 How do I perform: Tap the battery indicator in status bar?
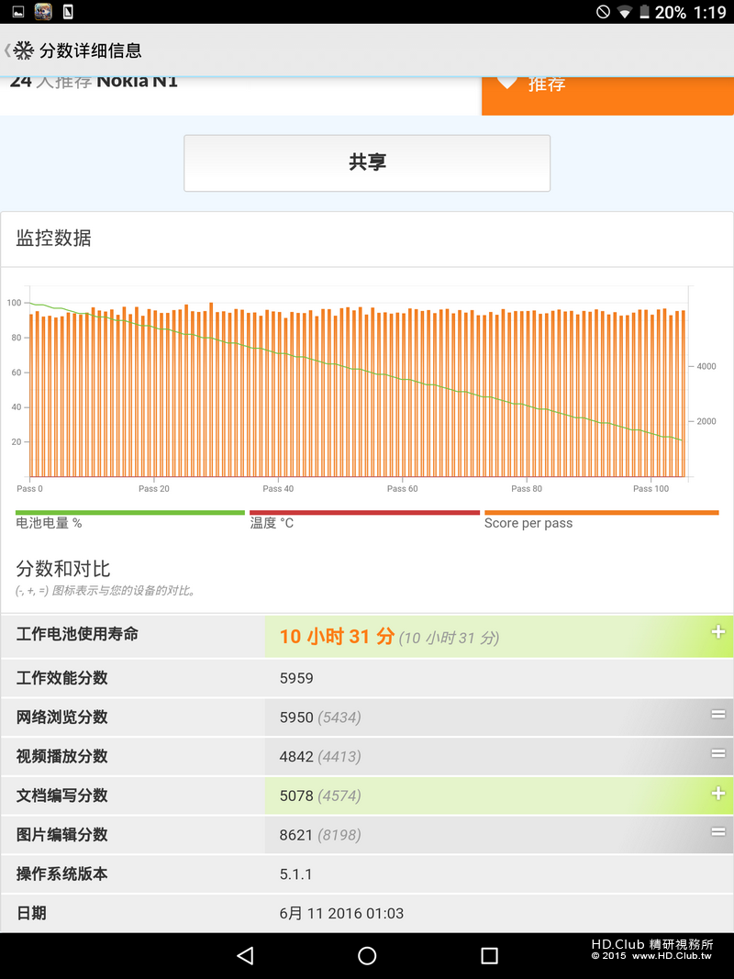644,12
